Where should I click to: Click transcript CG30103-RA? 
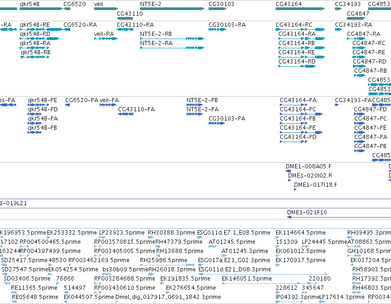coord(217,29)
